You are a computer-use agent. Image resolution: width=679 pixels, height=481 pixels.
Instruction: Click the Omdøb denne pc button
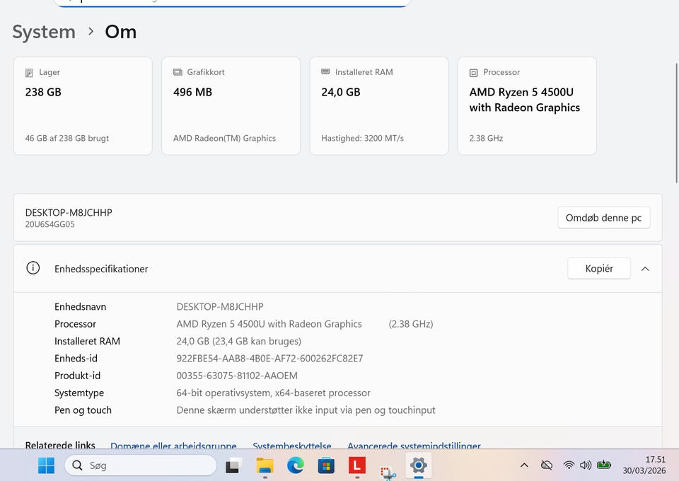tap(603, 218)
